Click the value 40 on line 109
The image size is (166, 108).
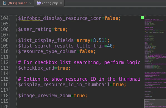click(x=110, y=46)
